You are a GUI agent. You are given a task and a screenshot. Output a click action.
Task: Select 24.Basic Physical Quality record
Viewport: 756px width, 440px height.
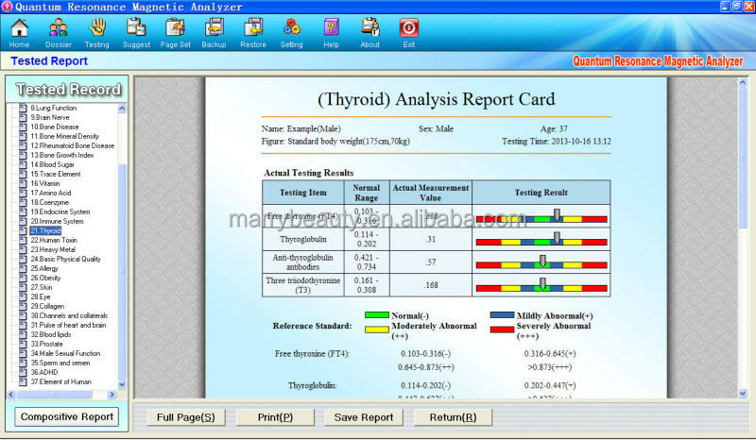click(65, 259)
